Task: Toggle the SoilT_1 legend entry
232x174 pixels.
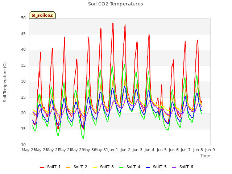Action: pyautogui.click(x=50, y=167)
